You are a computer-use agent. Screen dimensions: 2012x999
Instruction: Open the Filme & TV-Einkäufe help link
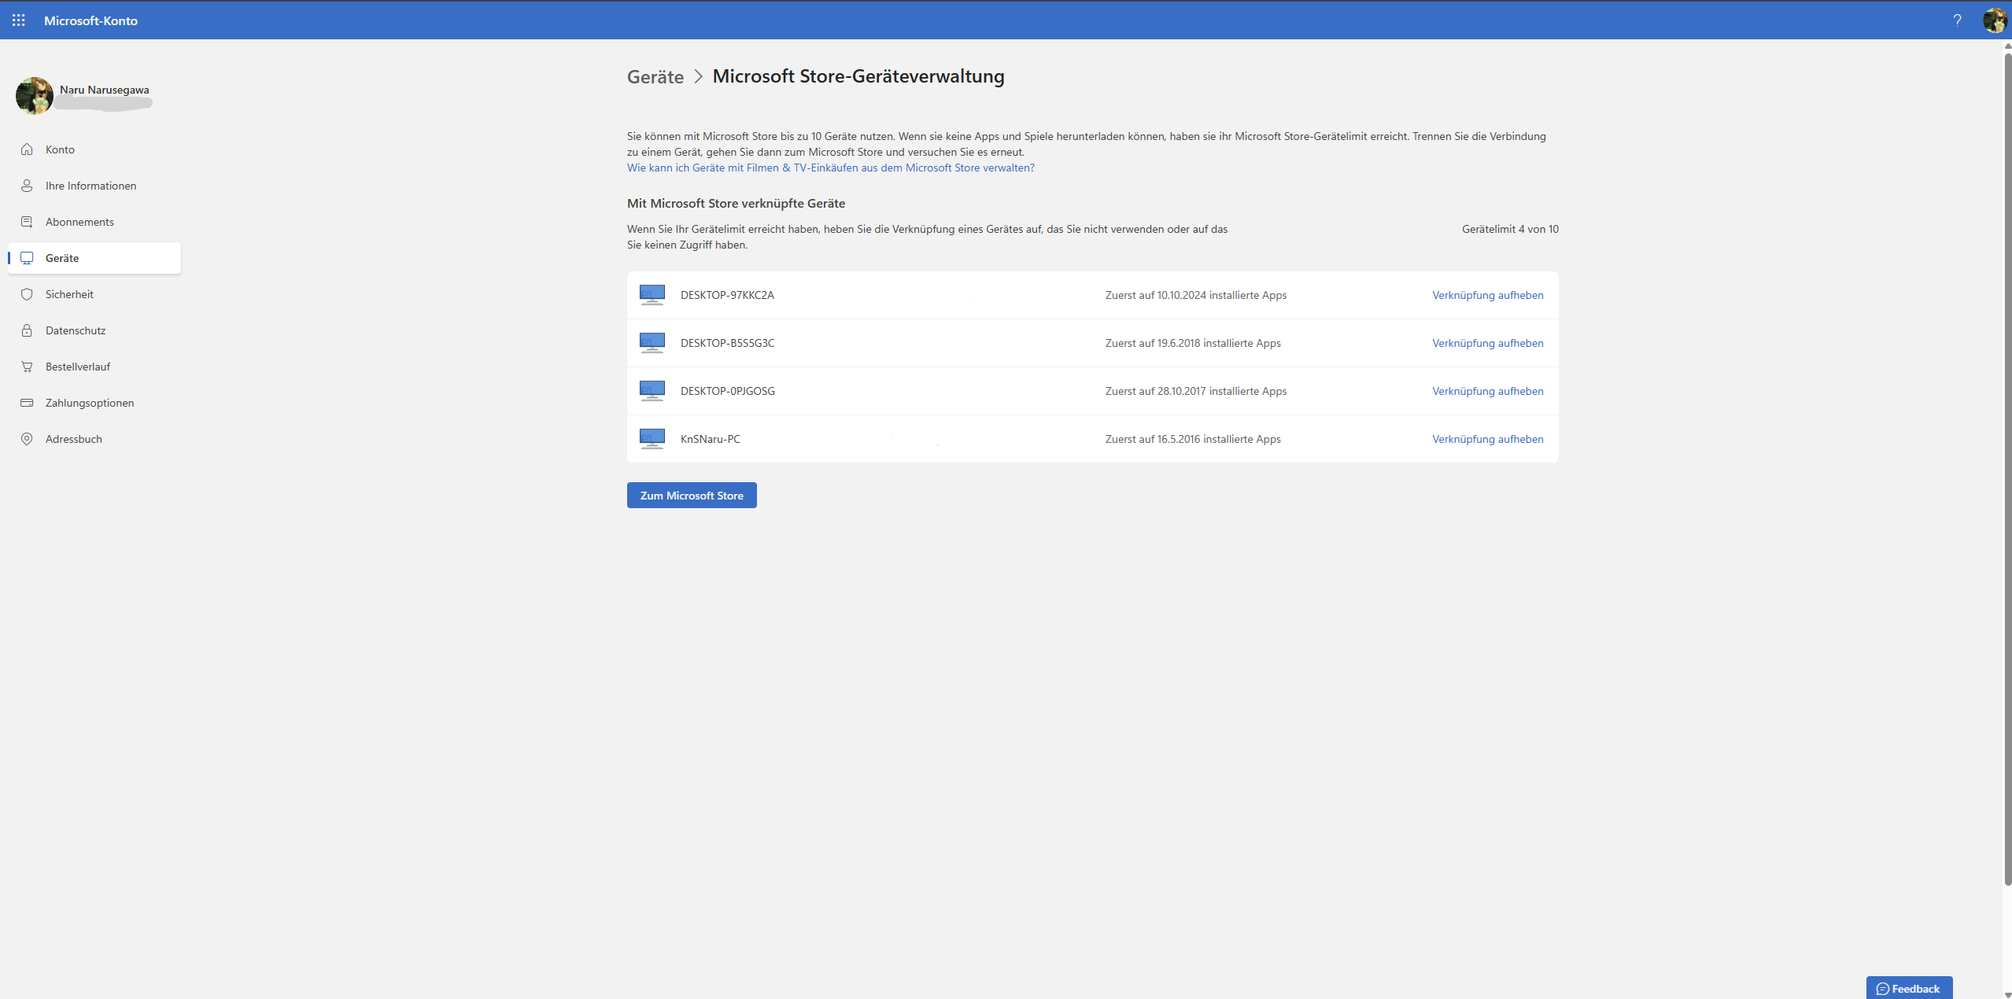830,167
